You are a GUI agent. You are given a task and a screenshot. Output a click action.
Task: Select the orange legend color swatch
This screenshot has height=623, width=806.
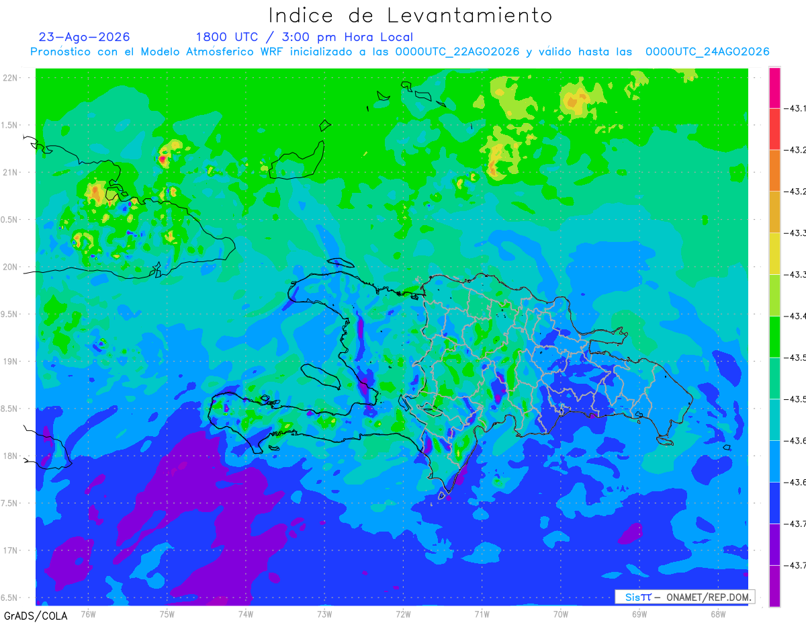coord(774,170)
